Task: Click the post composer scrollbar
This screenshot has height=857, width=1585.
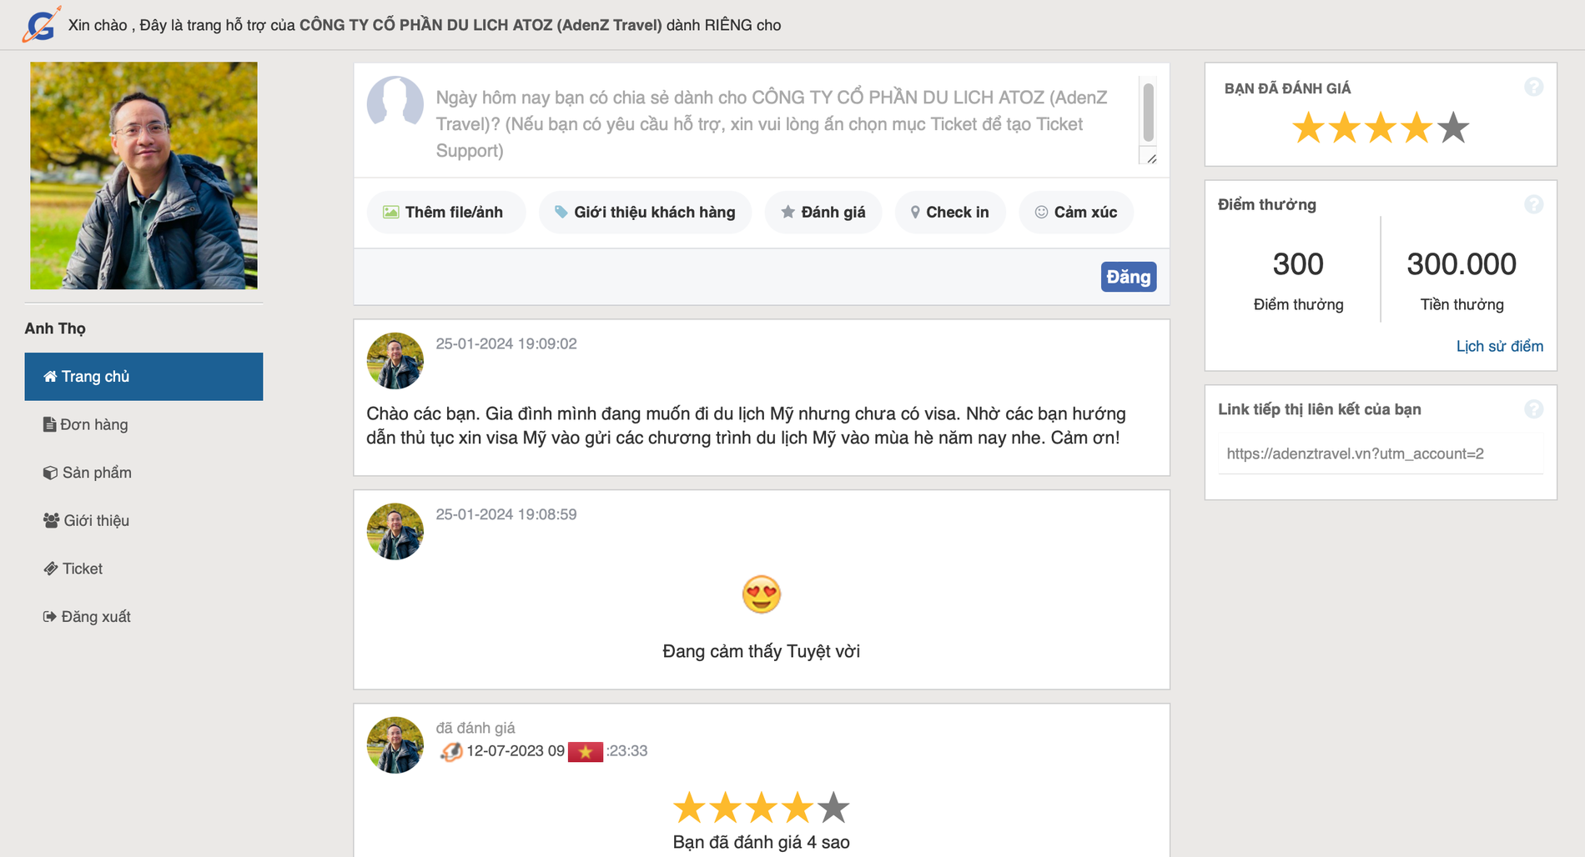Action: point(1148,113)
